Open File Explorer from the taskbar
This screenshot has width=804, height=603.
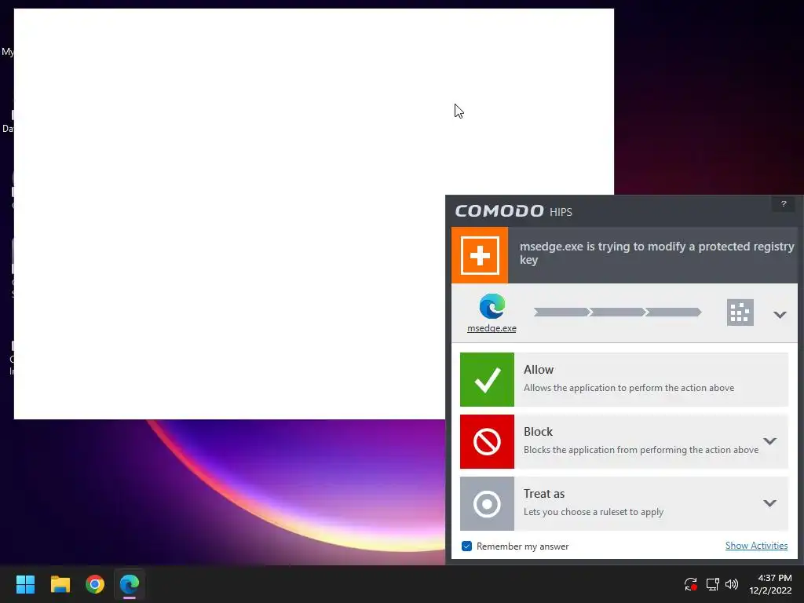pyautogui.click(x=60, y=584)
